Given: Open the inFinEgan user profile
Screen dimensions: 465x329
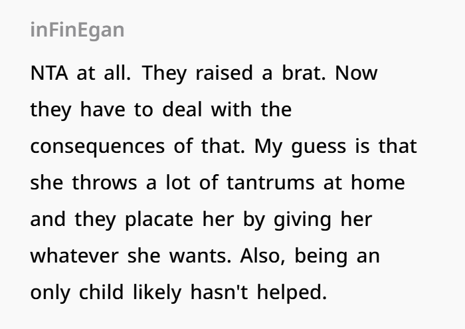Looking at the screenshot, I should 77,31.
